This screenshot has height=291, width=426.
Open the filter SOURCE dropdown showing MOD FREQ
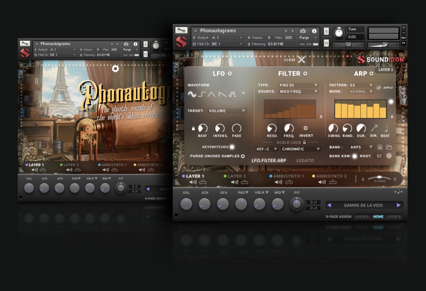[x=298, y=92]
